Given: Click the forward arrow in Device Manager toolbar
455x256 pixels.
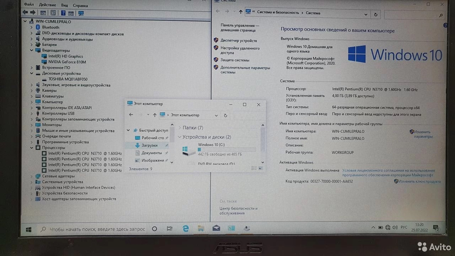Looking at the screenshot, I should (33, 12).
